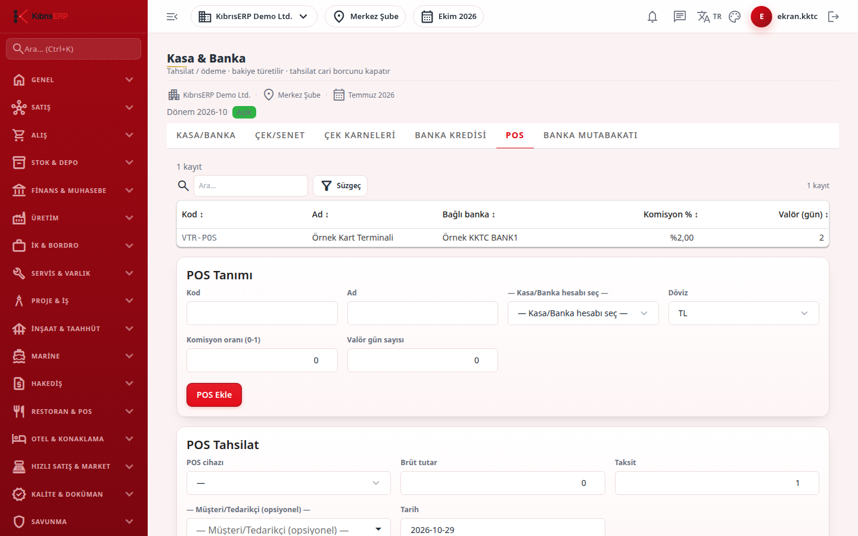This screenshot has width=858, height=536.
Task: Open the Müşteri/Tedarikçi combo box
Action: point(288,529)
